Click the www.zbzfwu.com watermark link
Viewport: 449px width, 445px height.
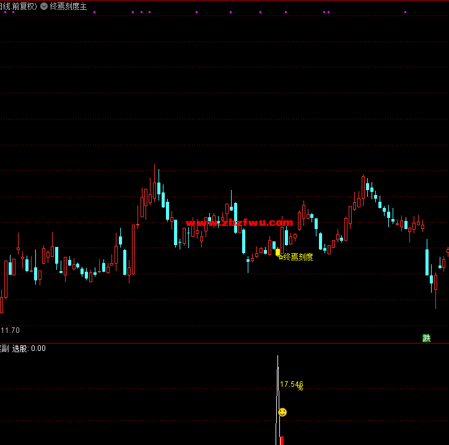point(239,223)
